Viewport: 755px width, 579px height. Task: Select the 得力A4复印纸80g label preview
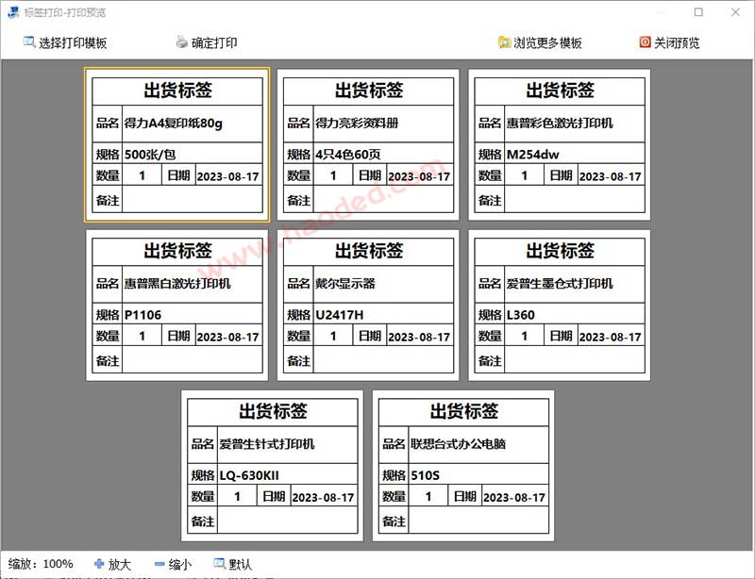[177, 145]
